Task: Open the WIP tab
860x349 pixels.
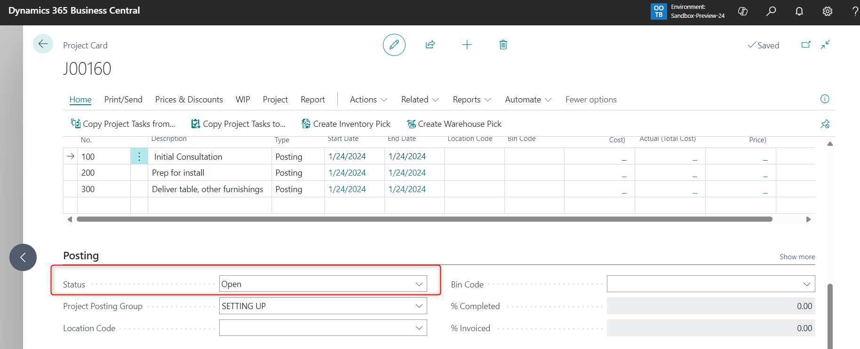Action: (243, 100)
